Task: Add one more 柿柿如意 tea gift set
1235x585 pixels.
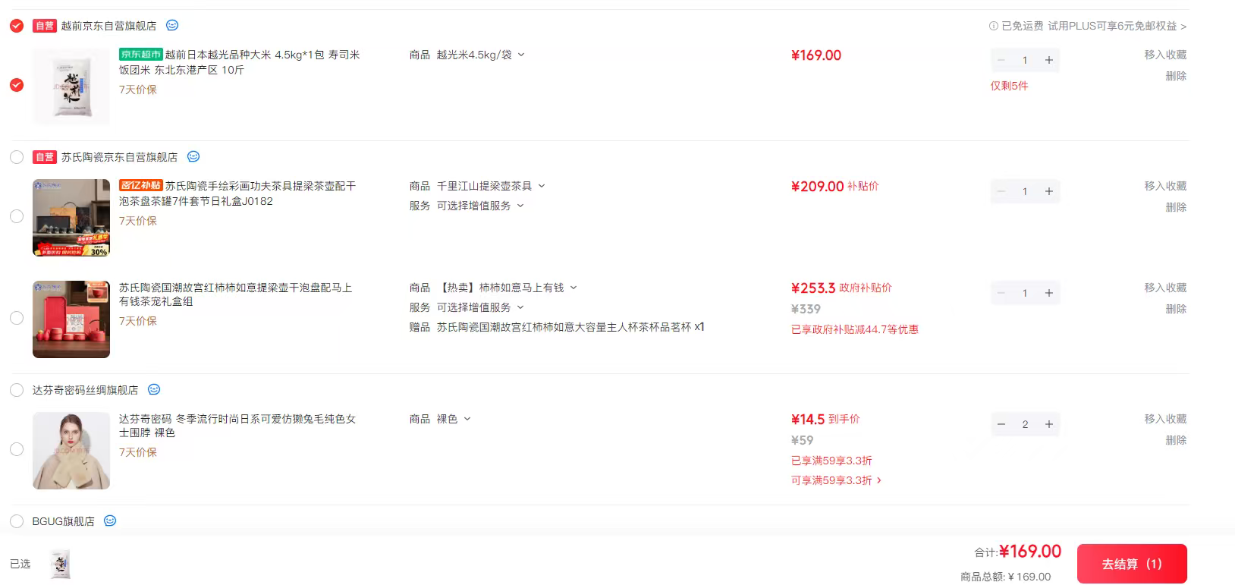Action: coord(1049,293)
